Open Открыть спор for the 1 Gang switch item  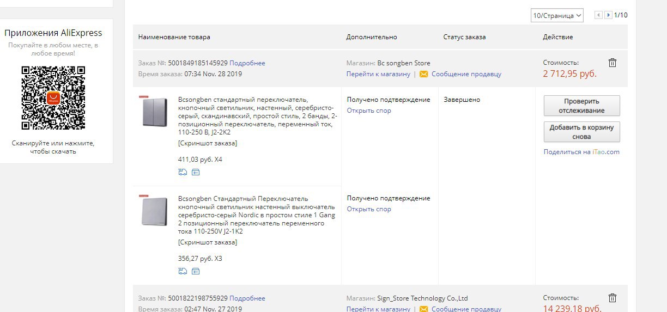coord(369,209)
